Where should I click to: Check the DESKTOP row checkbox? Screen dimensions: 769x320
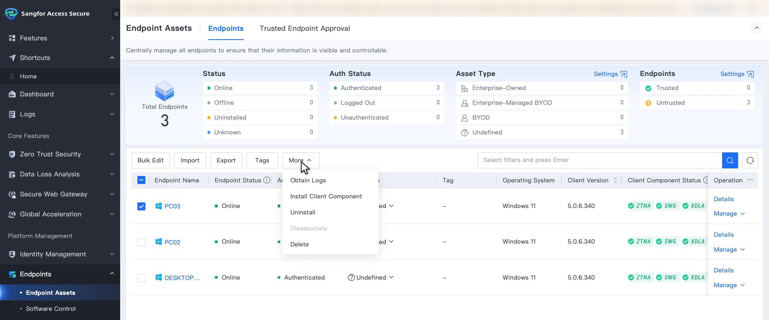[x=141, y=278]
